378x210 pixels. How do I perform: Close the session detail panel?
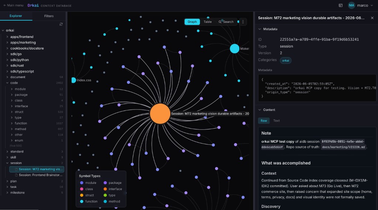[x=372, y=18]
